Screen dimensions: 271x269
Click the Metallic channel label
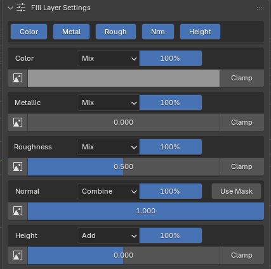[28, 103]
